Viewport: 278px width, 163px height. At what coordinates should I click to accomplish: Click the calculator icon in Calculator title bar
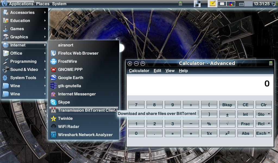271,63
